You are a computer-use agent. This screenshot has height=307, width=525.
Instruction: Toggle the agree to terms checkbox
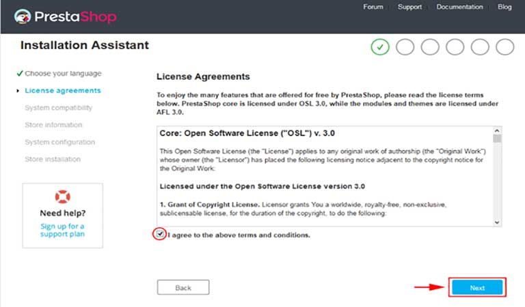(x=160, y=234)
